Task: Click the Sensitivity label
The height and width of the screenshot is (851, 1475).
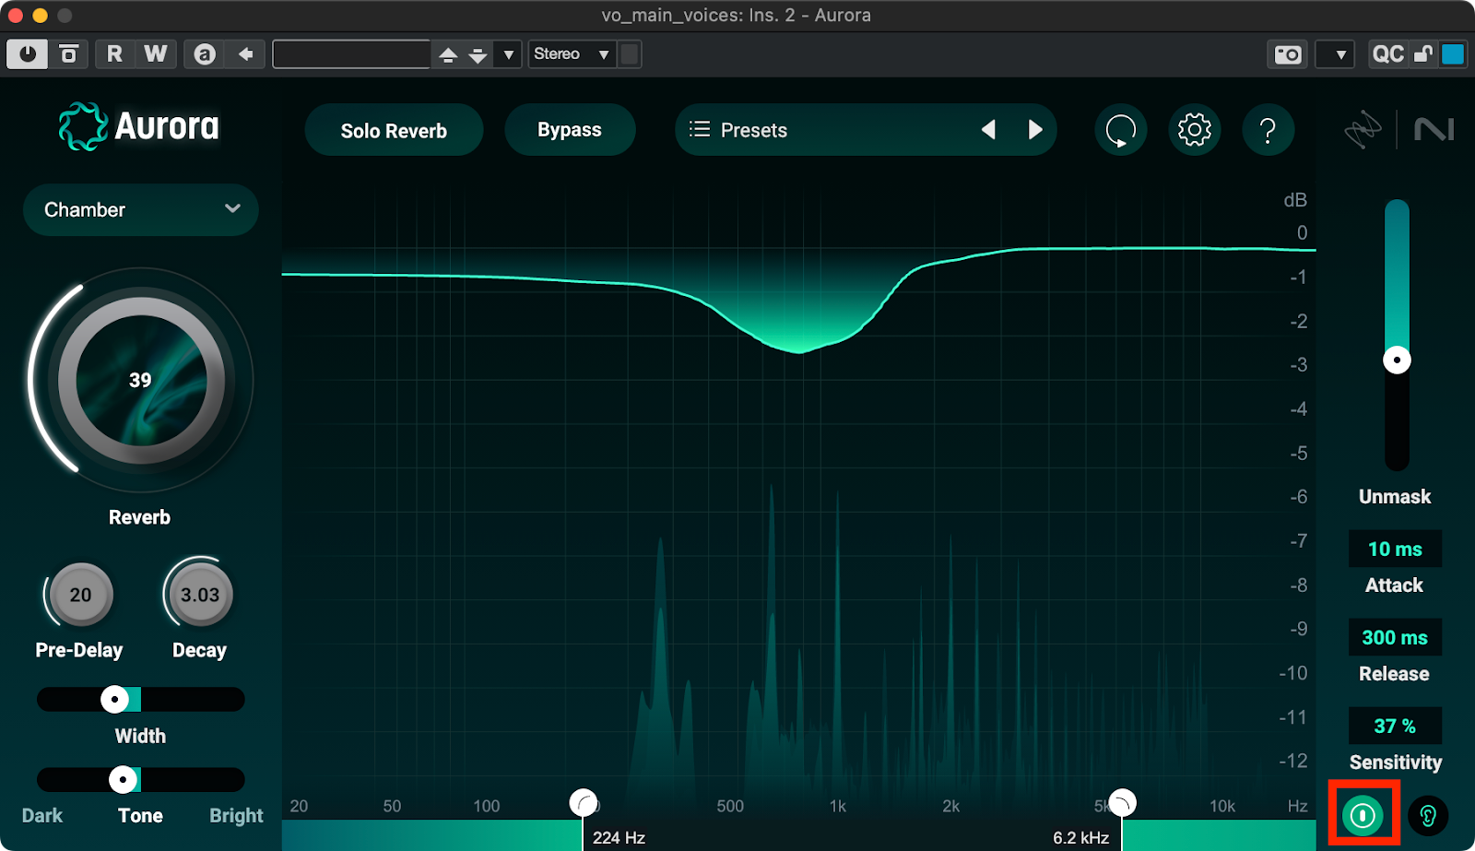Action: 1396,762
